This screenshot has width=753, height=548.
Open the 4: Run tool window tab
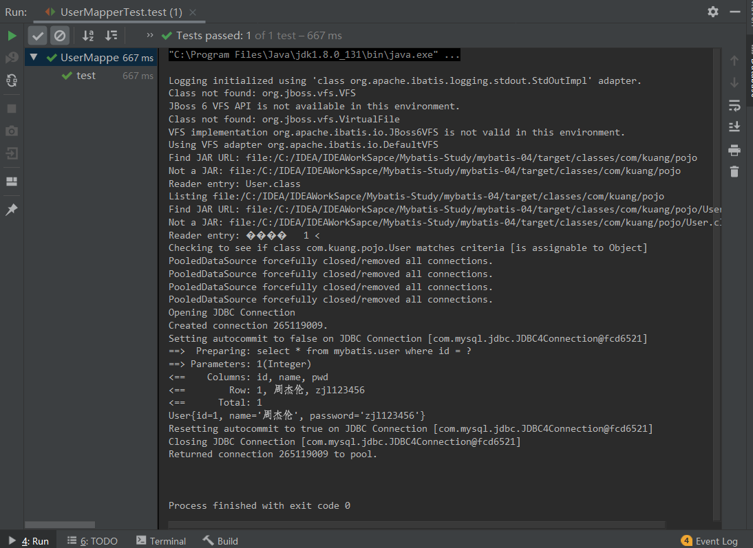(30, 541)
